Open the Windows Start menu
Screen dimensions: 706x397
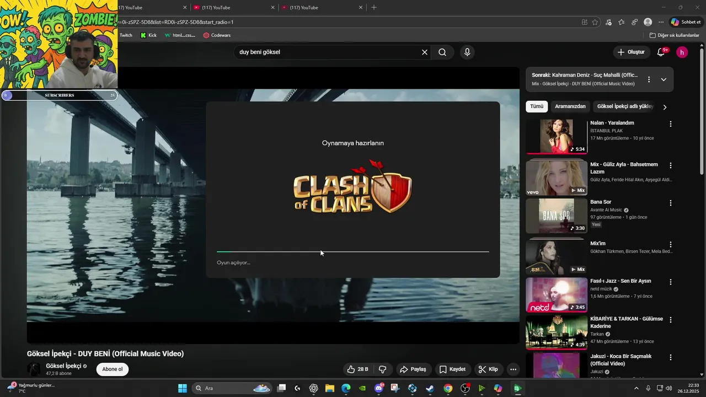183,388
